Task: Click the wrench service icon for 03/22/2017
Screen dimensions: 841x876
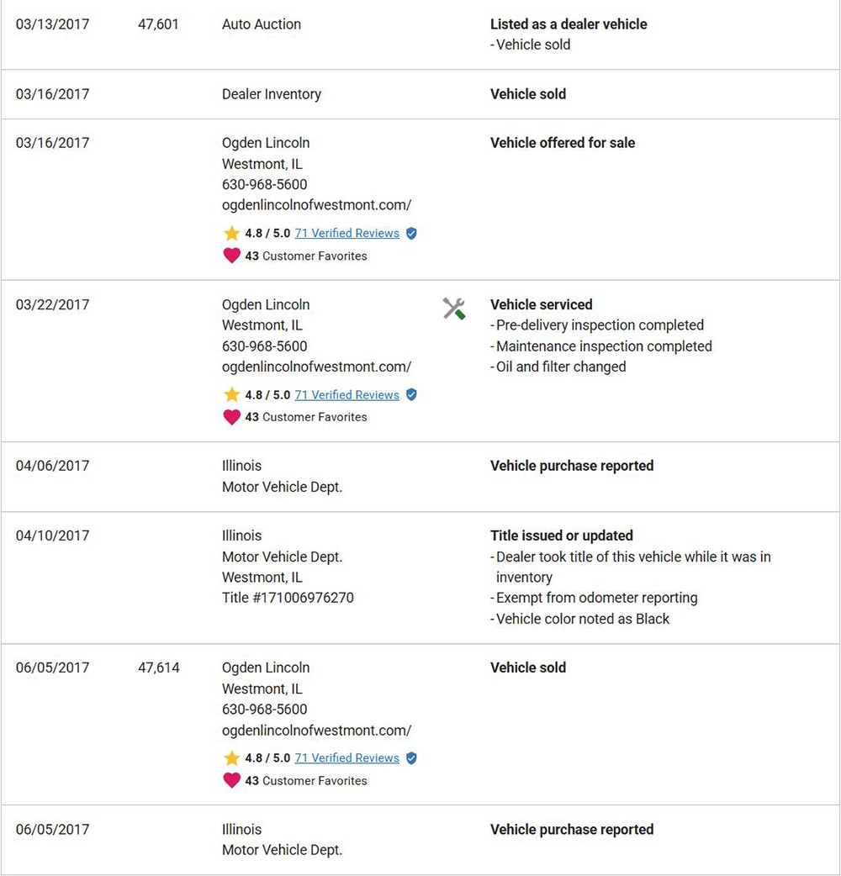Action: [x=454, y=309]
